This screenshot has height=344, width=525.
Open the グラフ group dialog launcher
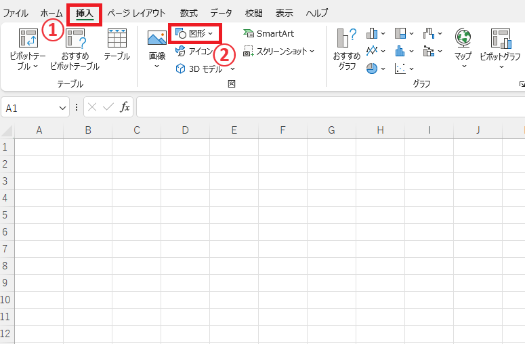tap(522, 84)
